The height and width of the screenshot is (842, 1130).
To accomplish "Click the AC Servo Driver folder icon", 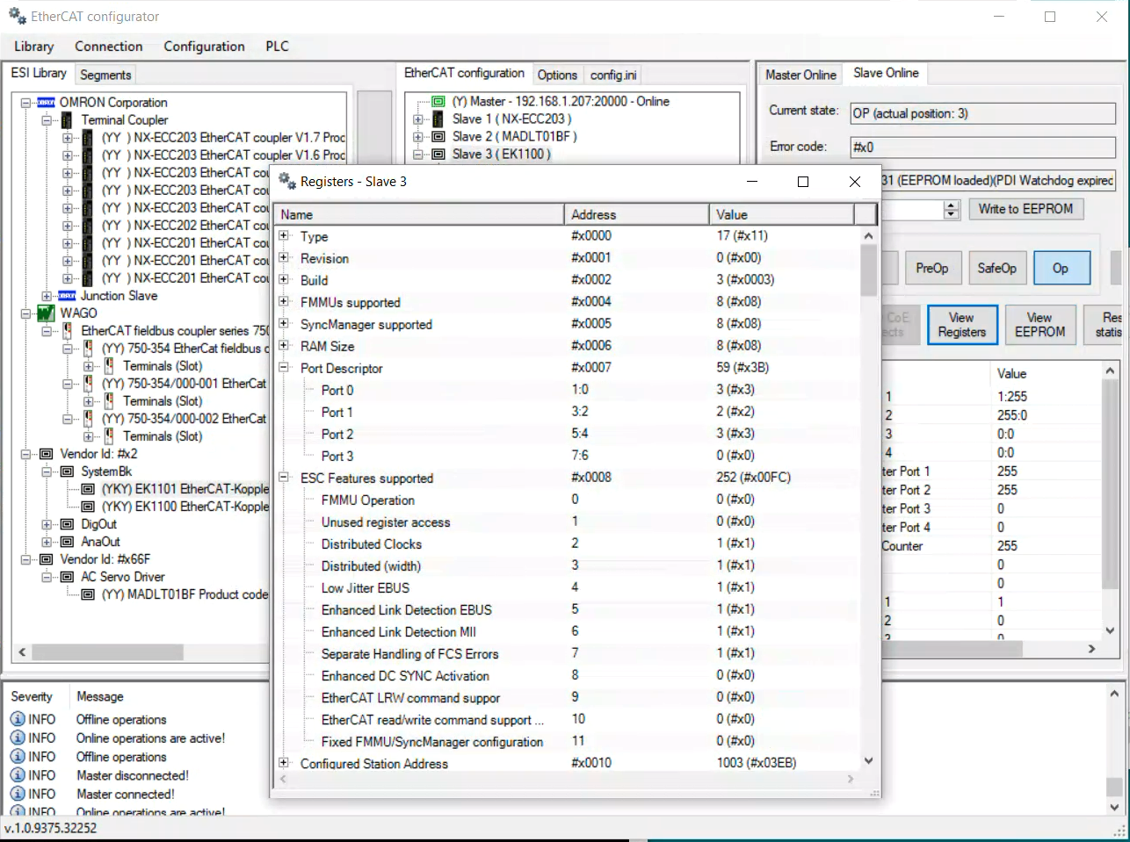I will (x=67, y=577).
